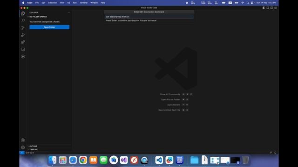Open Safari from the dock
The height and width of the screenshot is (167, 298).
click(73, 160)
